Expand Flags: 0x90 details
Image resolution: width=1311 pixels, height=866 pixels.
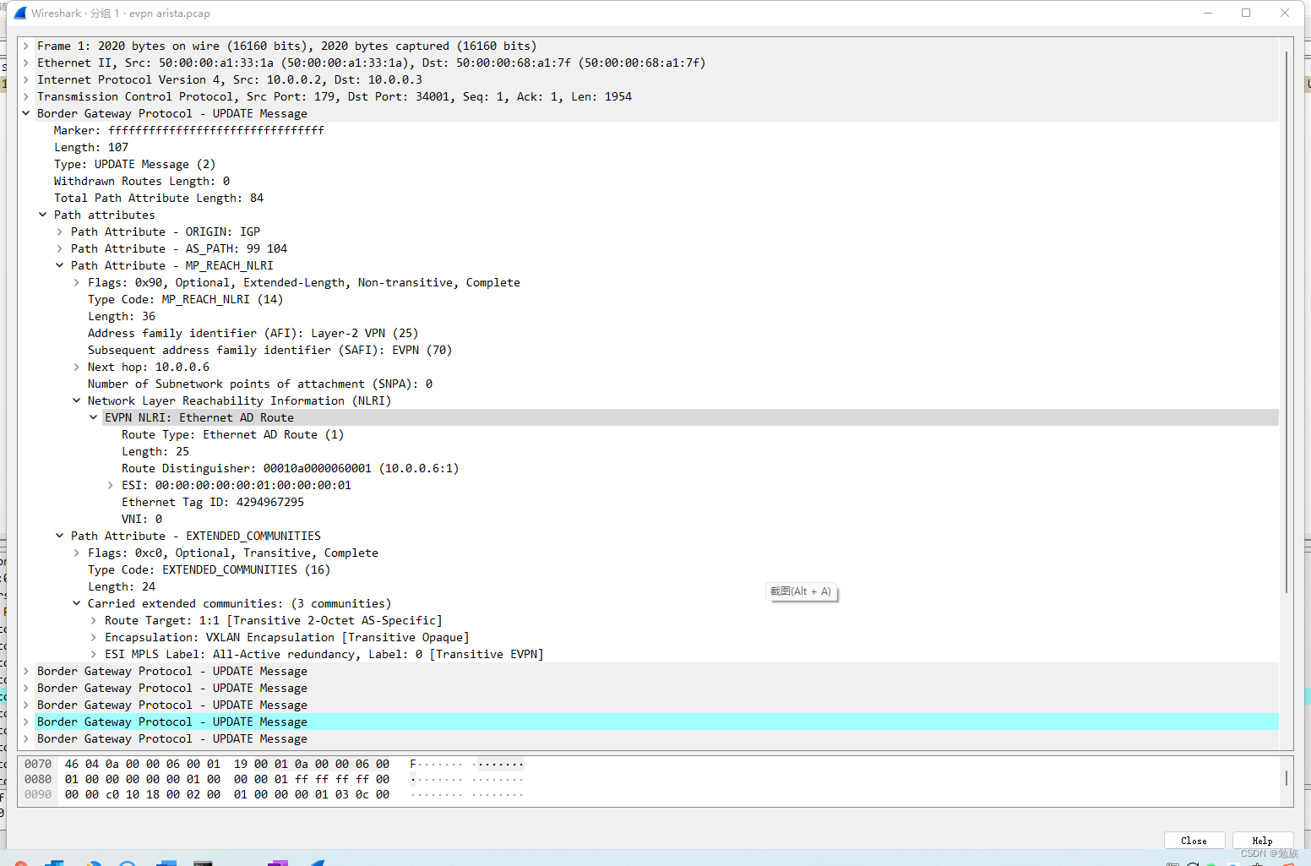tap(77, 282)
